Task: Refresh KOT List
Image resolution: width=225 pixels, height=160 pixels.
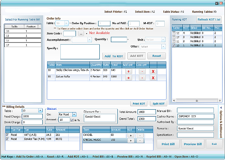Action: click(x=209, y=20)
